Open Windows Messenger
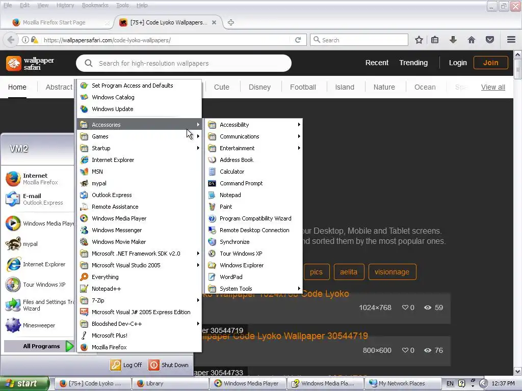 tap(139, 230)
